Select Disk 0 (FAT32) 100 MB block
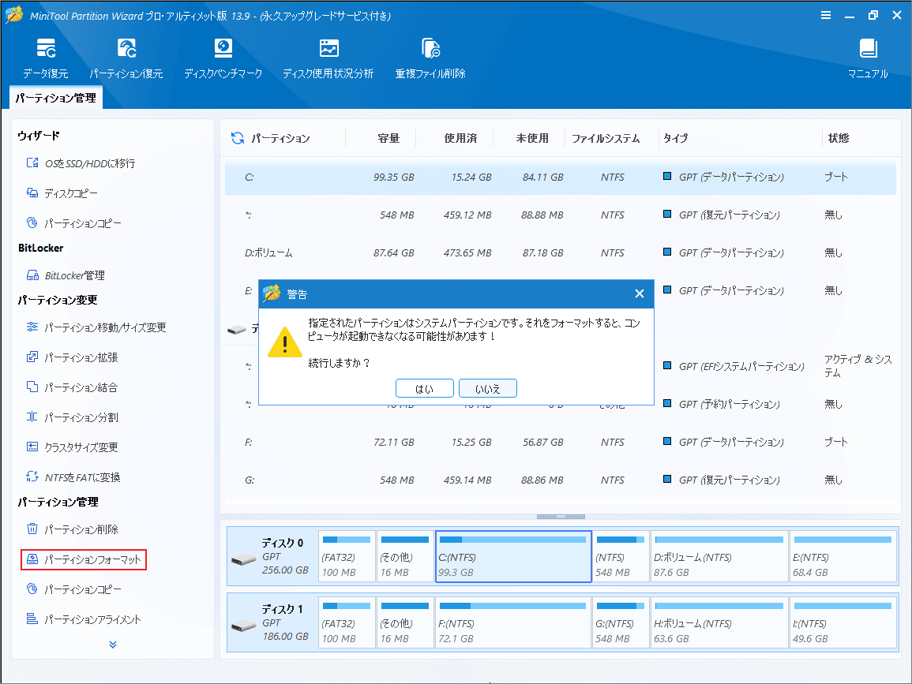912x684 pixels. pos(347,556)
